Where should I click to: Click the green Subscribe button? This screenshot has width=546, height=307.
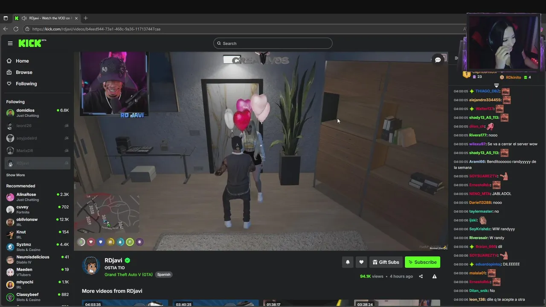pyautogui.click(x=422, y=262)
